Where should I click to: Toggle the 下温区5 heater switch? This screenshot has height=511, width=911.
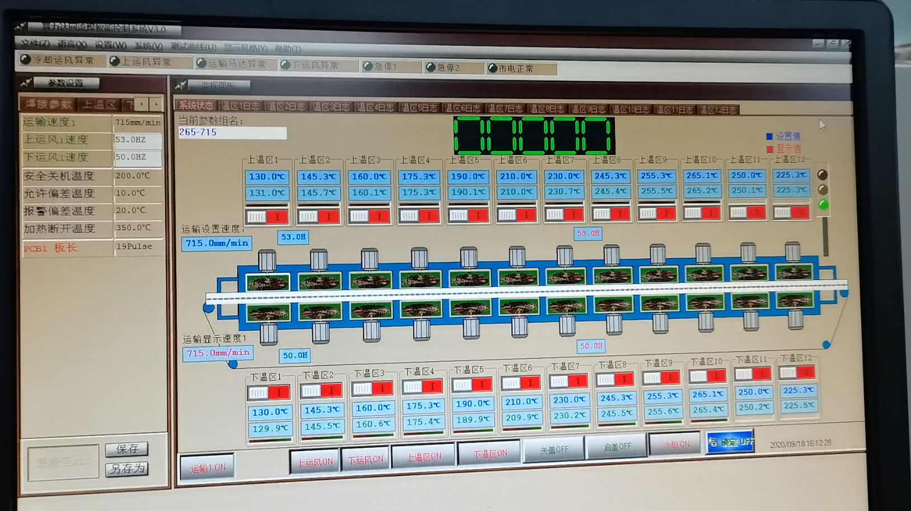472,385
